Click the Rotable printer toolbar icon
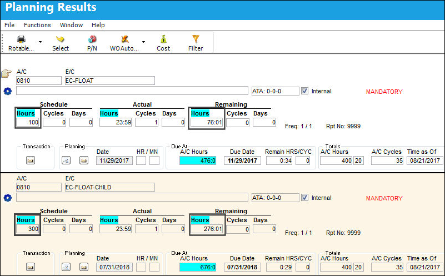This screenshot has height=276, width=445. (x=21, y=39)
